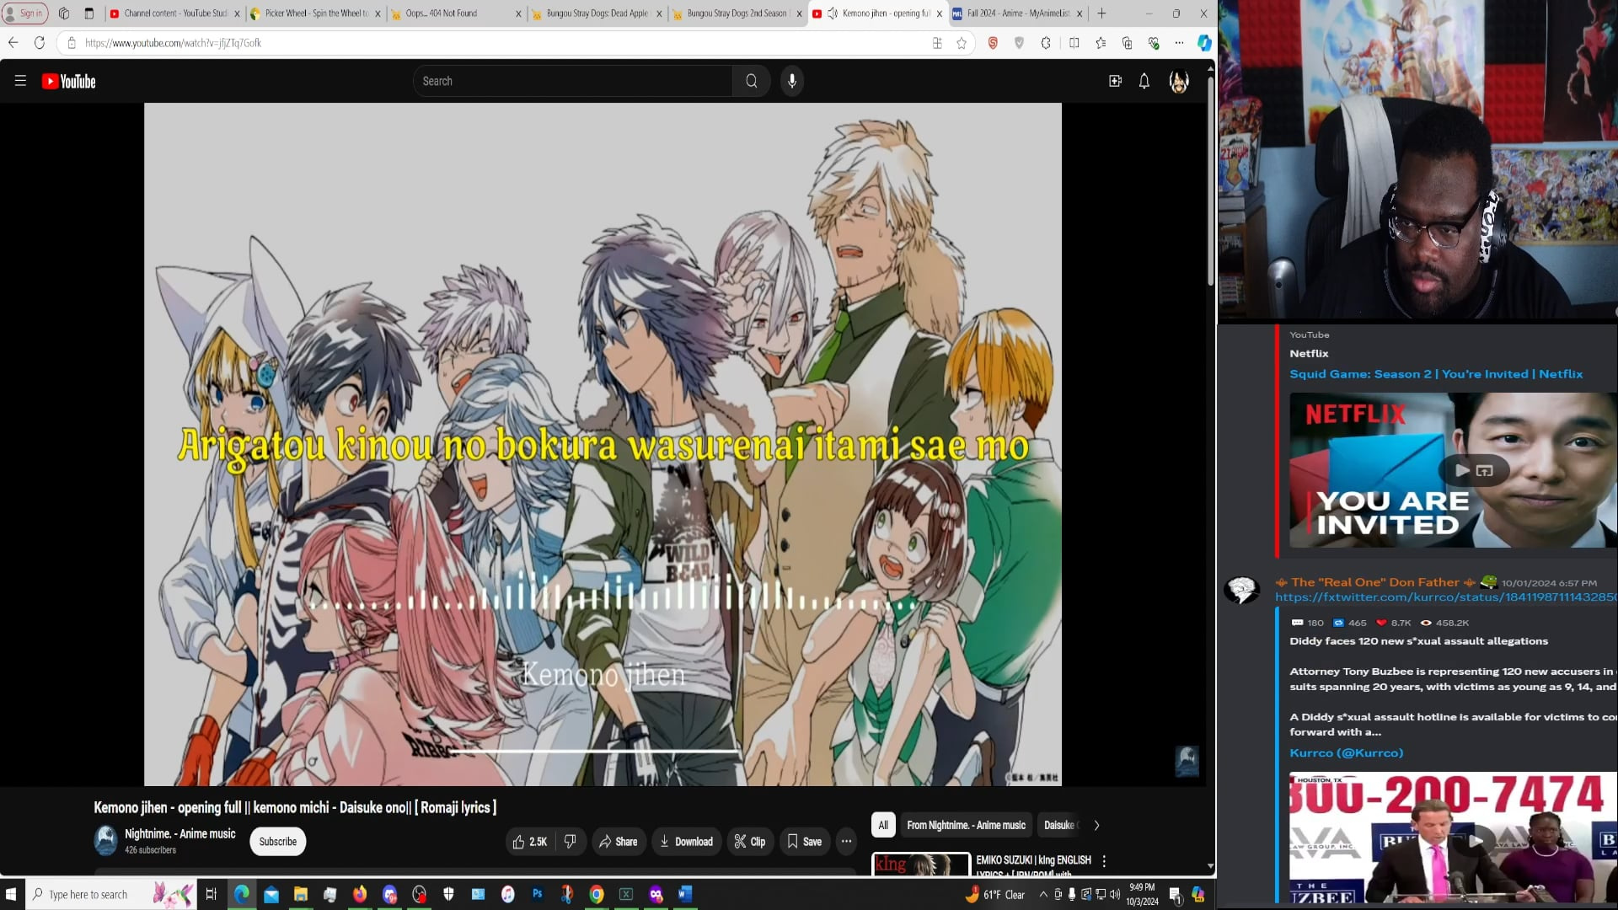Save the video to a playlist
1618x910 pixels.
click(x=805, y=841)
